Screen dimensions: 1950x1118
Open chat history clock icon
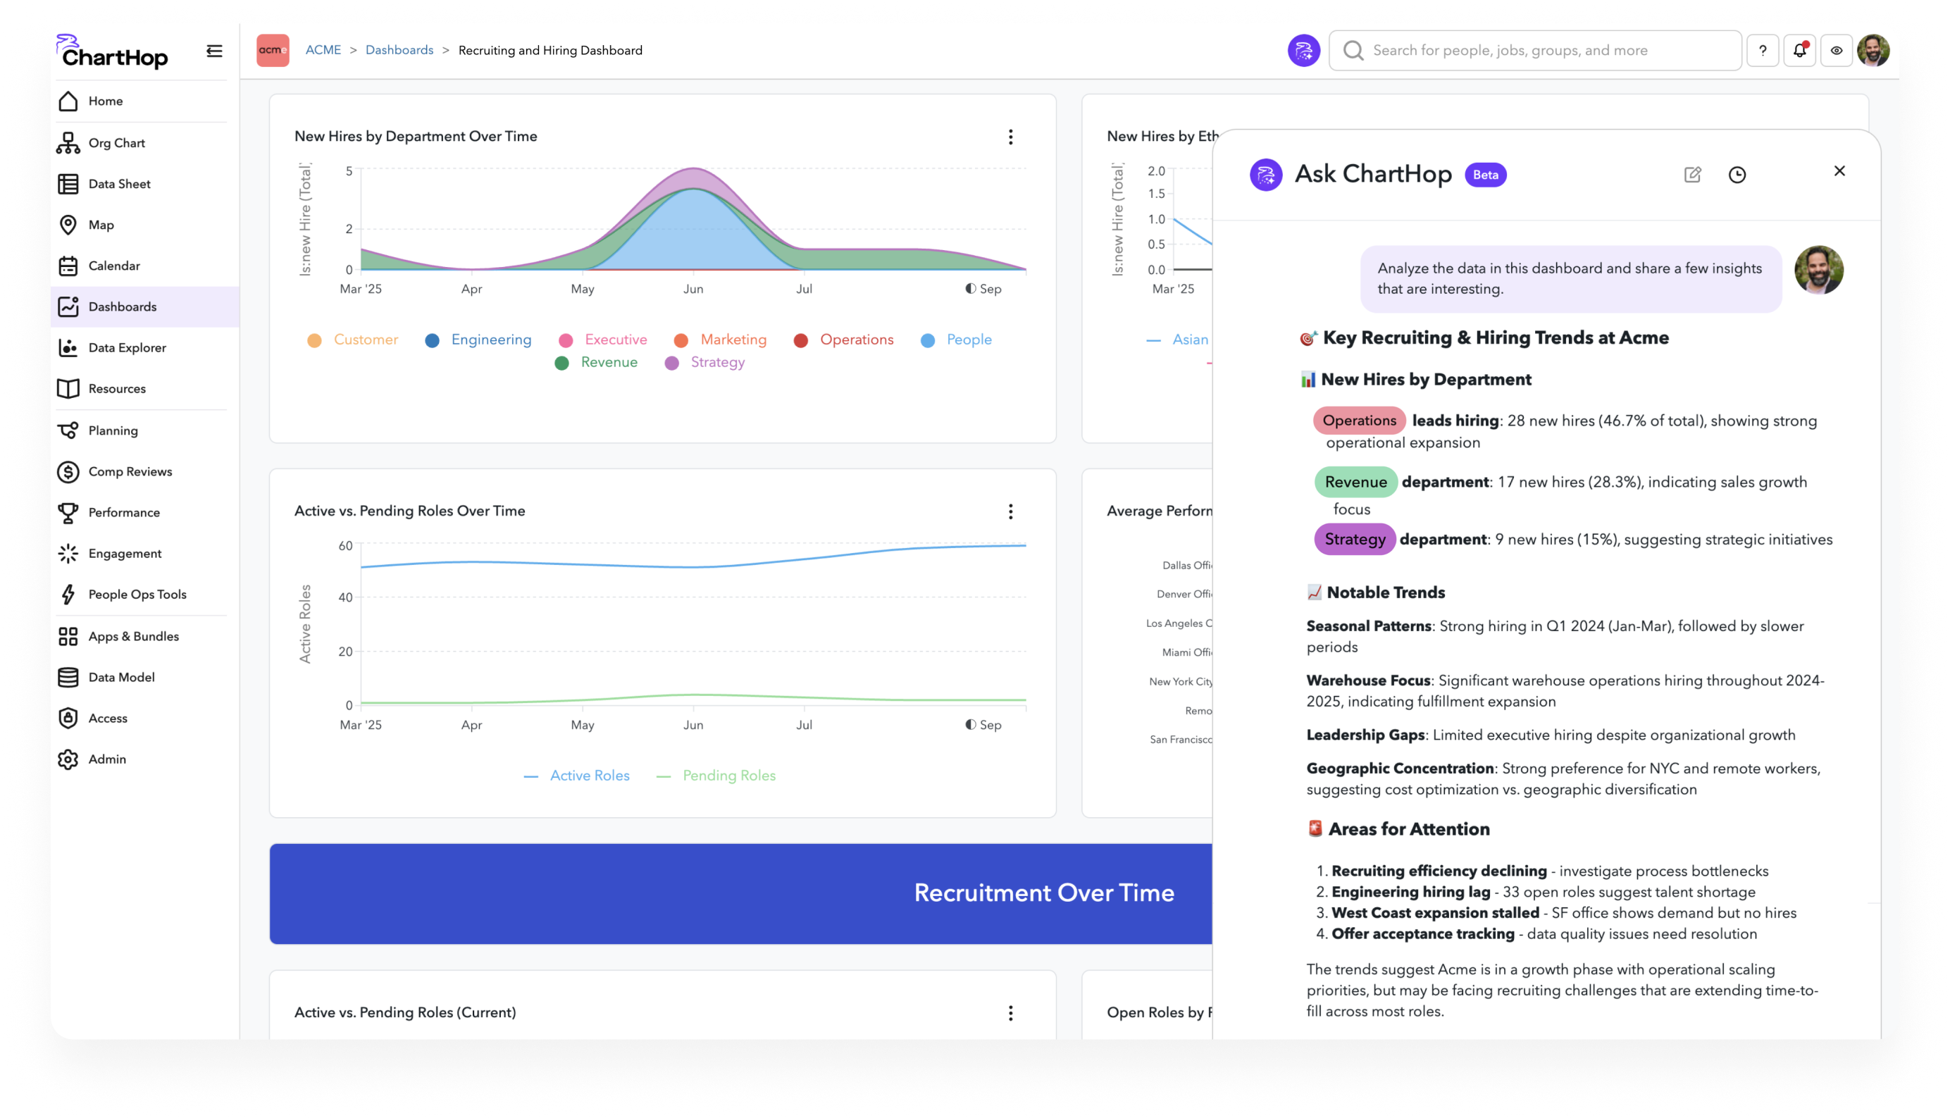click(1737, 174)
